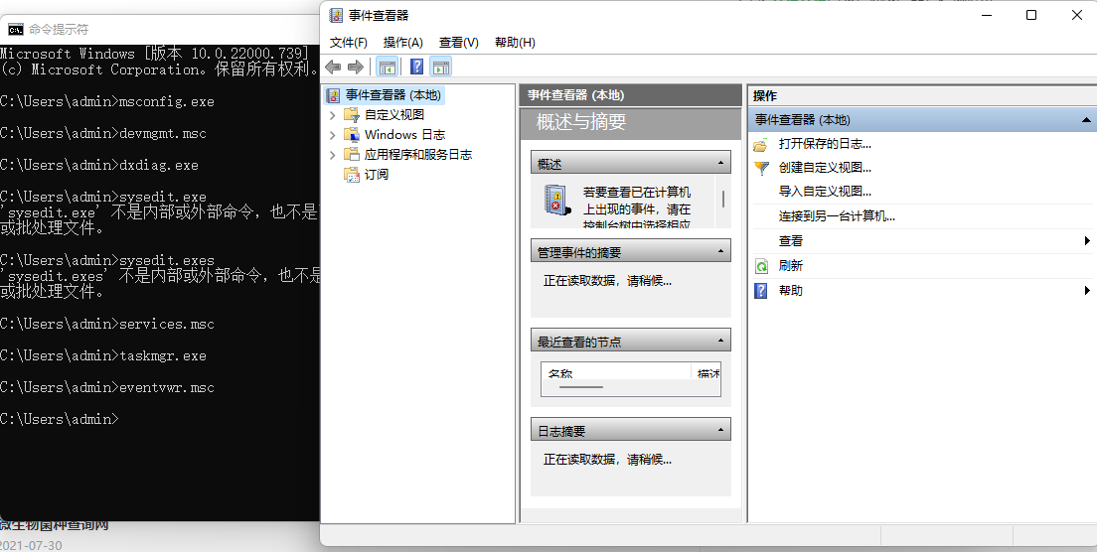Viewport: 1097px width, 552px height.
Task: Click 创建自定义视图... action
Action: [825, 168]
